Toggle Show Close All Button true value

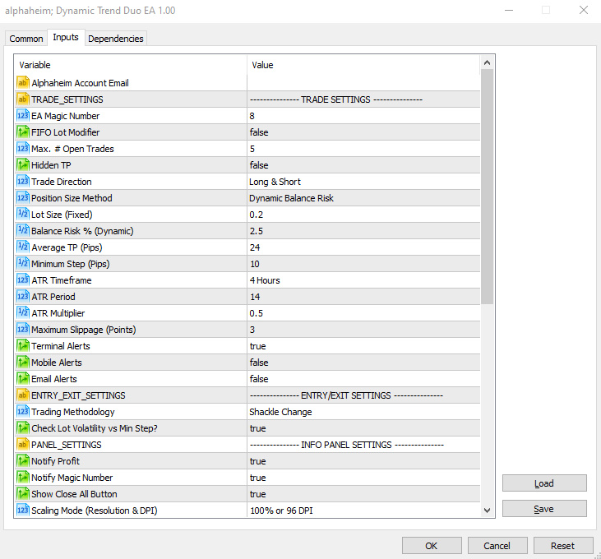point(363,494)
